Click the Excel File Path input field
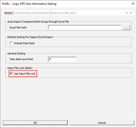 [x=84, y=27]
